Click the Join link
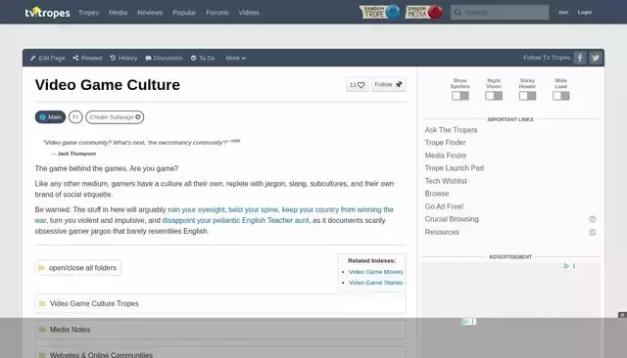The image size is (627, 358). [x=563, y=13]
